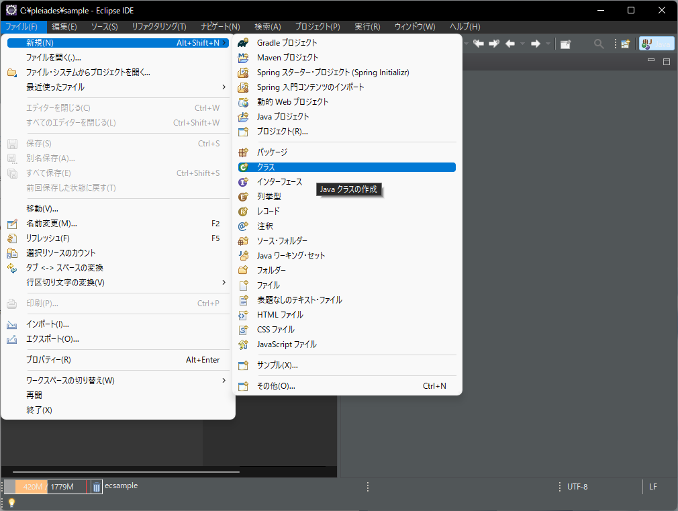Click the Dynamic Web Project globe icon
The height and width of the screenshot is (511, 678).
click(244, 102)
